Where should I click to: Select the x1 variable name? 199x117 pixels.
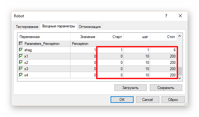click(x=26, y=56)
